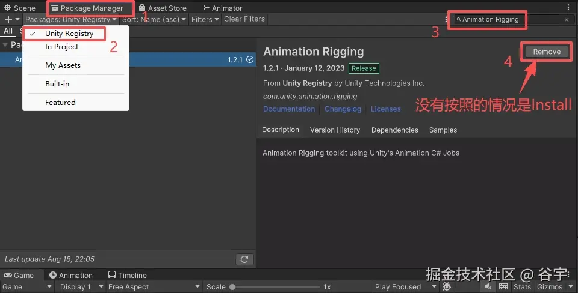Open the Free Aspect dropdown
Image resolution: width=578 pixels, height=293 pixels.
[x=154, y=287]
